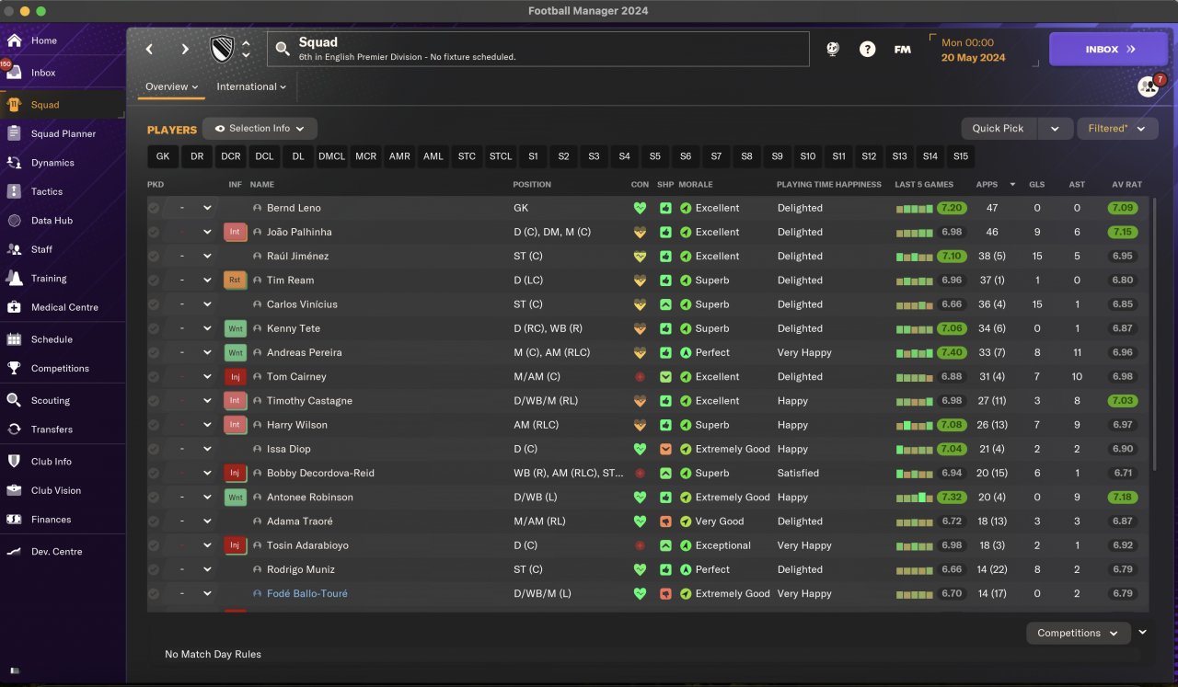1178x687 pixels.
Task: Open the help question mark icon
Action: (867, 50)
